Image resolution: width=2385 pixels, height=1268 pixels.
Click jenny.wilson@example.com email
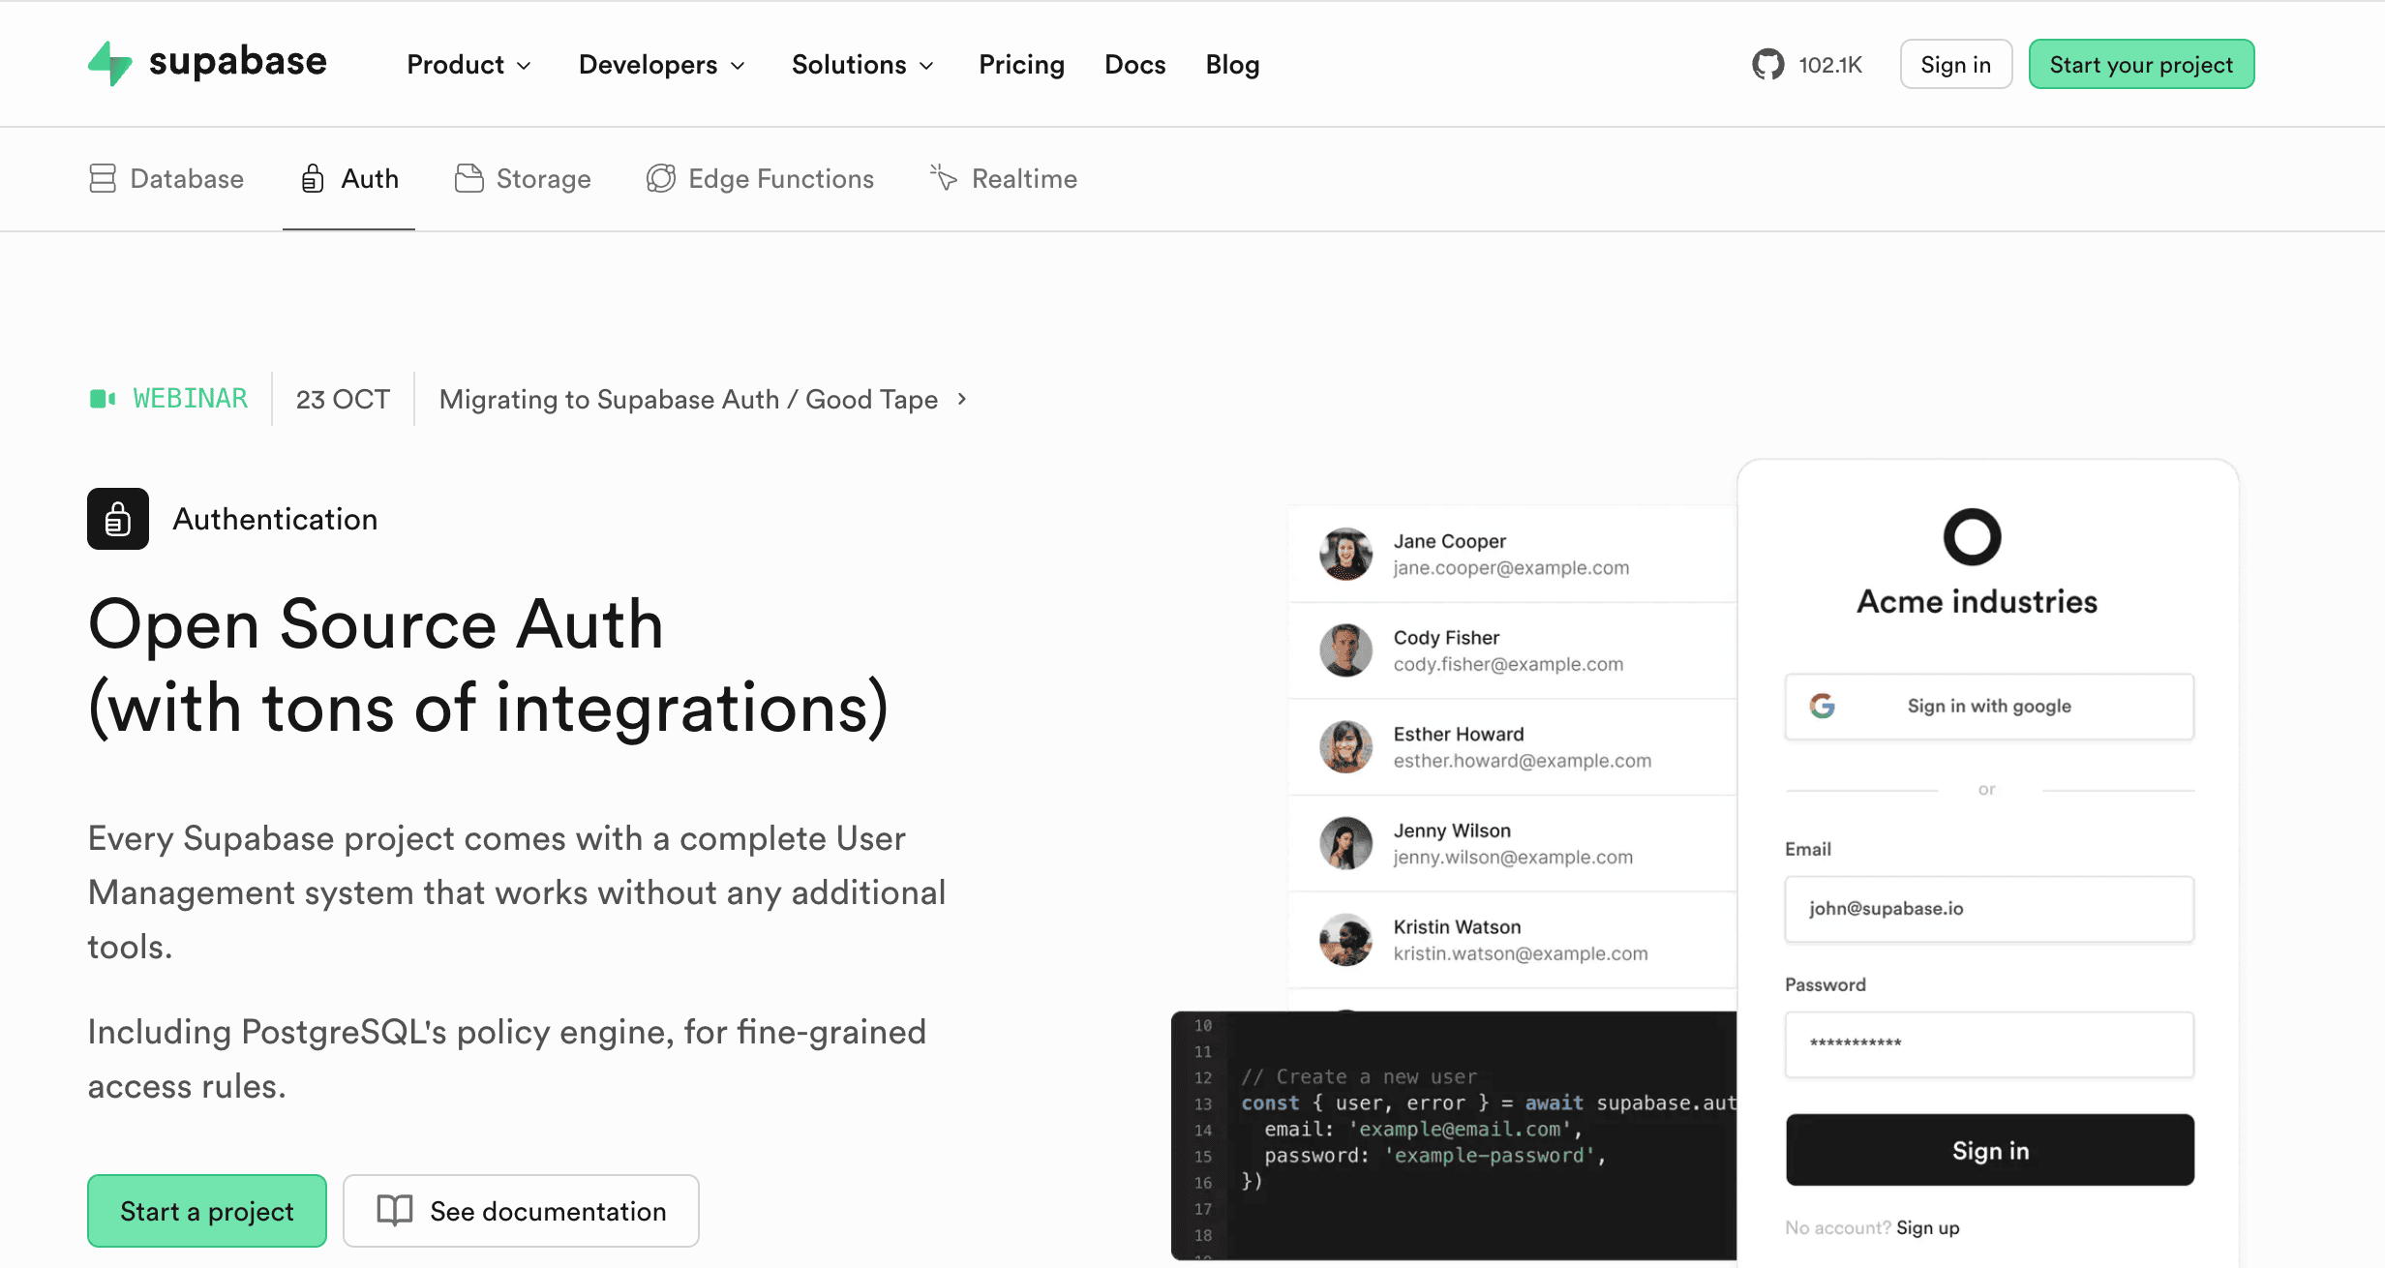(x=1513, y=857)
